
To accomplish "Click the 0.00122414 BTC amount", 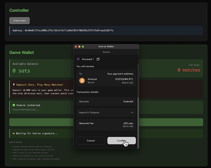I will [124, 79].
